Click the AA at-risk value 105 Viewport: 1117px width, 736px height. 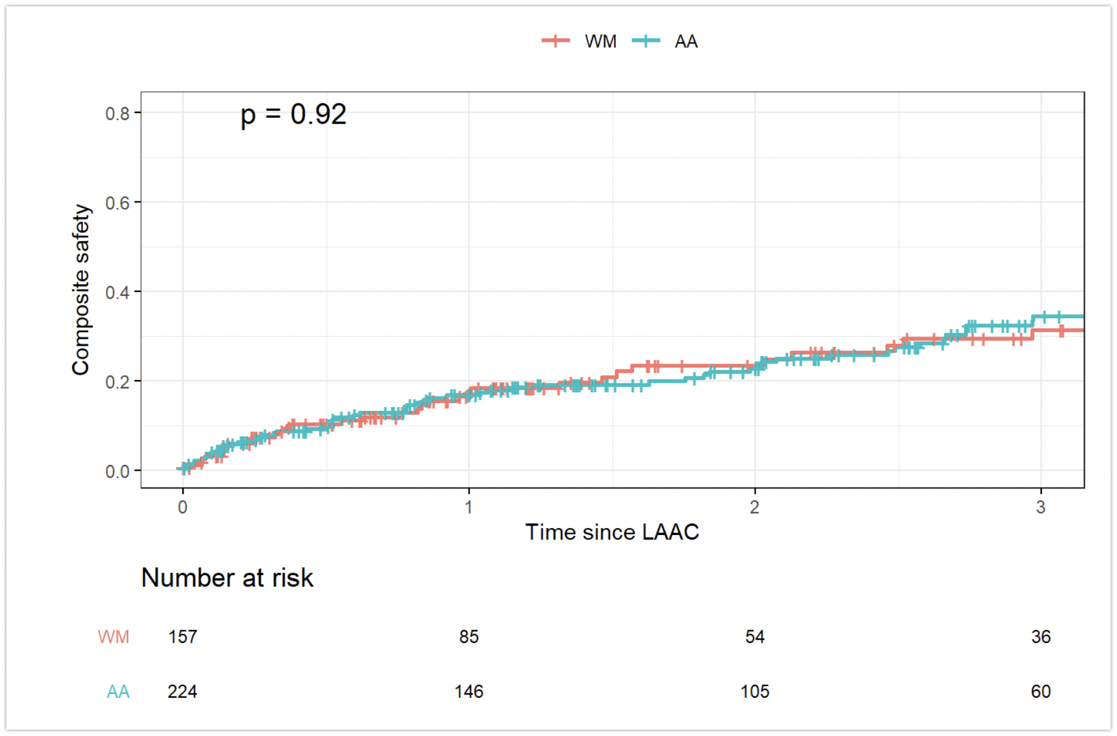tap(755, 691)
